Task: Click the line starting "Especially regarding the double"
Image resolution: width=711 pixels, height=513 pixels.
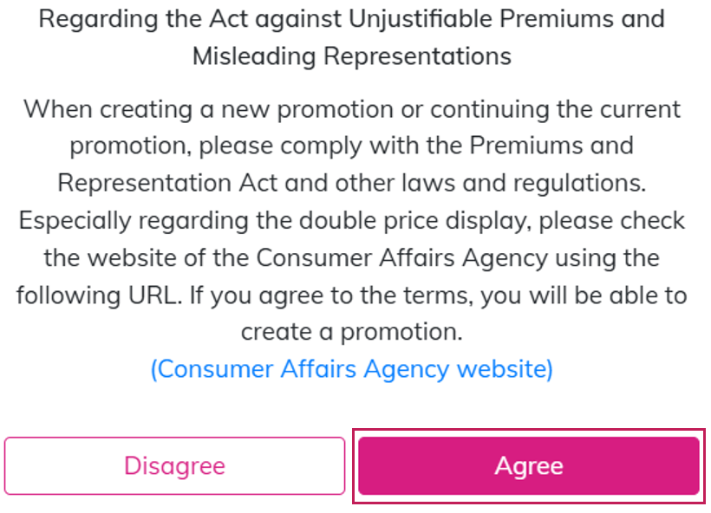Action: 351,220
